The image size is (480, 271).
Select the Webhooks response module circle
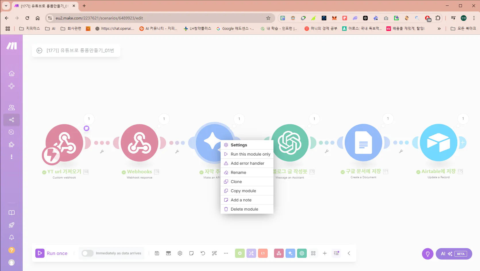tap(140, 143)
